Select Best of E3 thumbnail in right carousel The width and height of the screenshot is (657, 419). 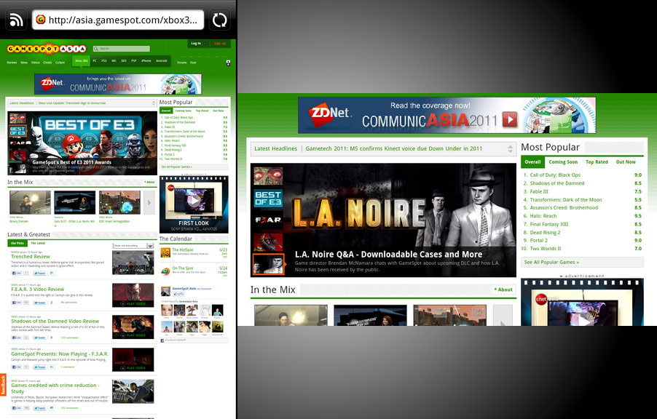click(x=268, y=199)
